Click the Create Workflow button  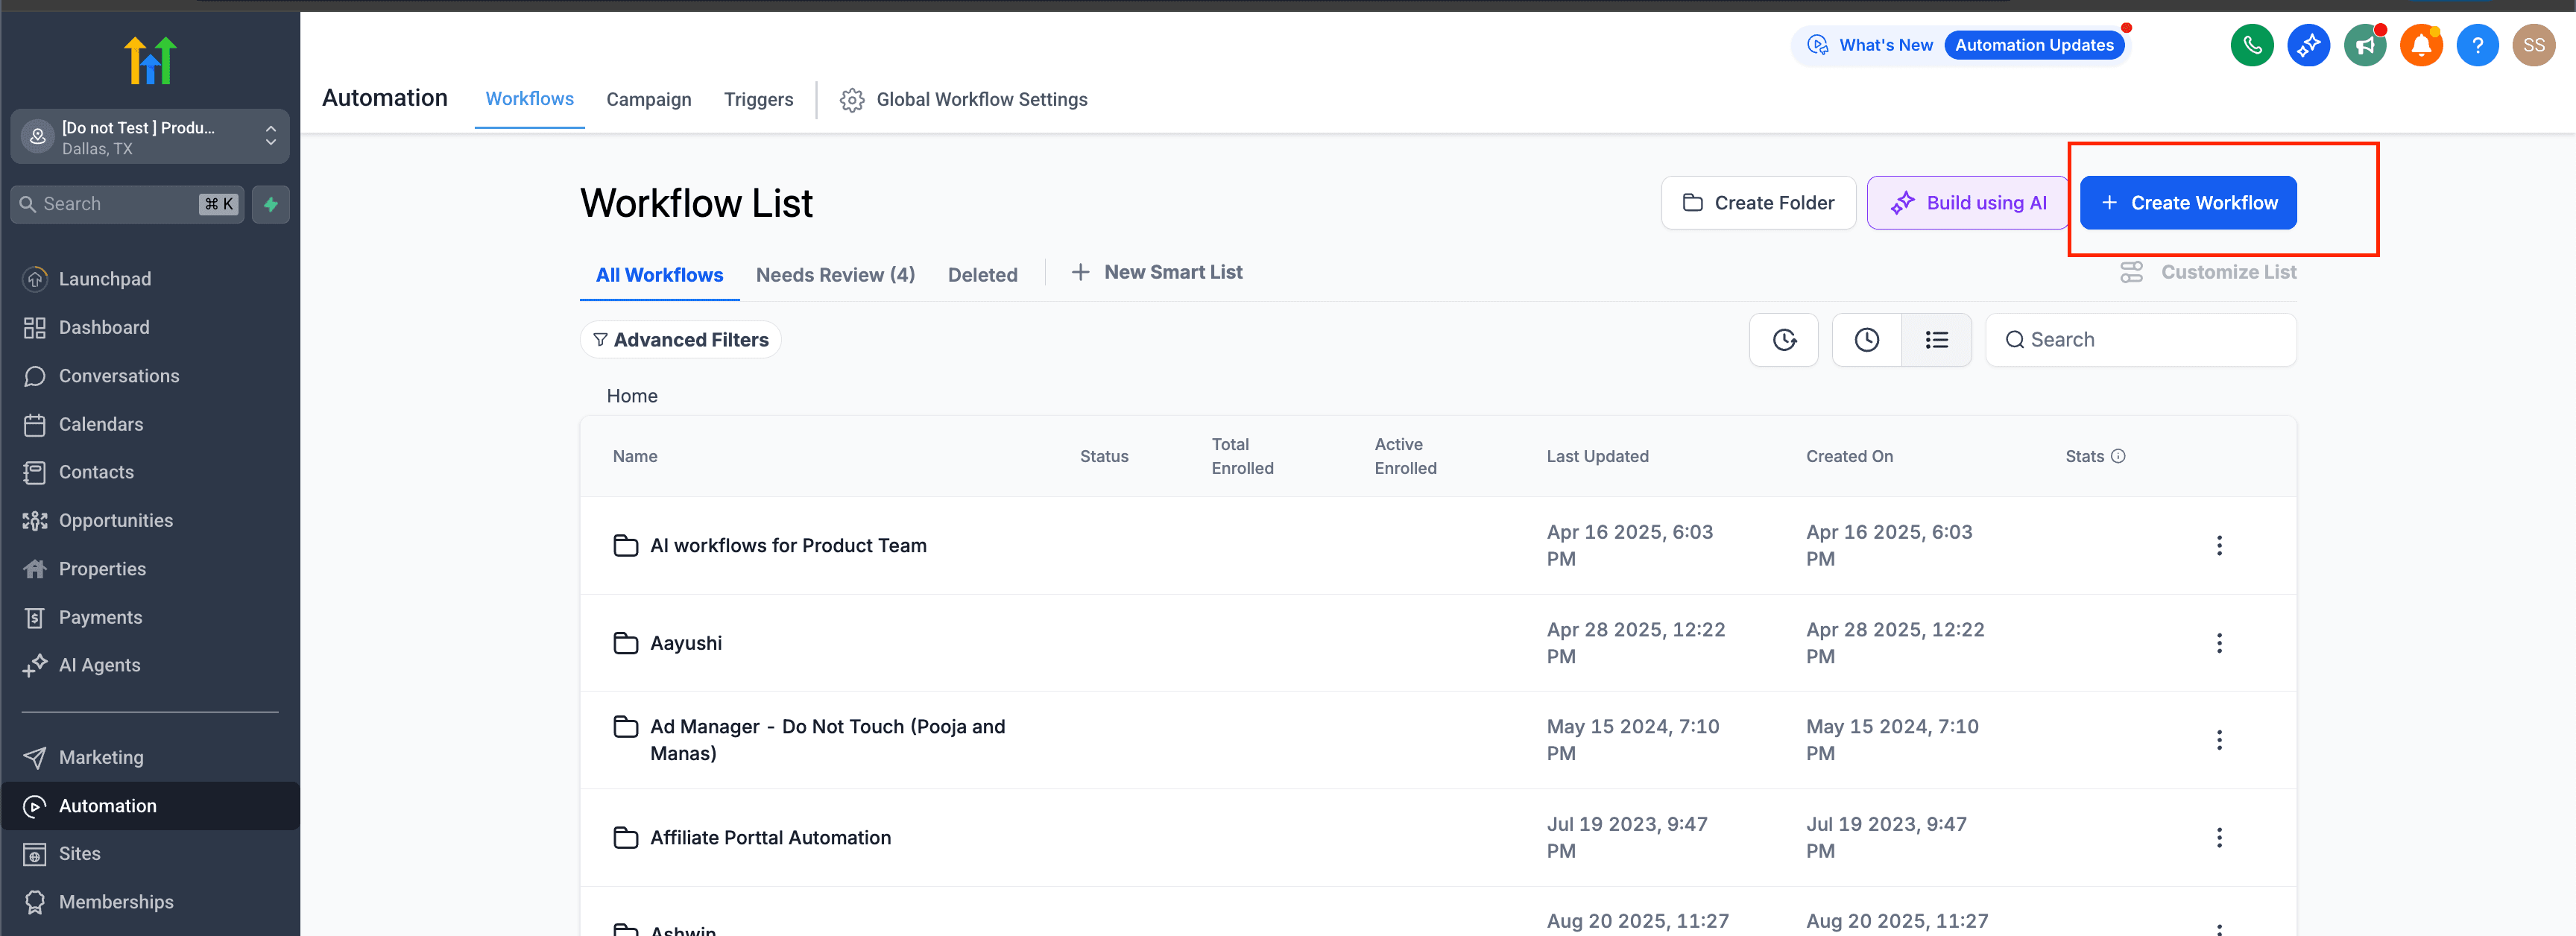coord(2188,202)
